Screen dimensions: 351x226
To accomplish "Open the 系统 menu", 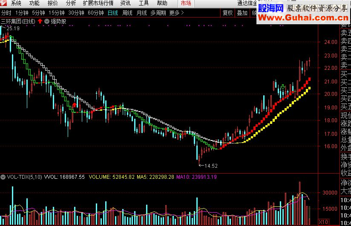I will 16,3.
